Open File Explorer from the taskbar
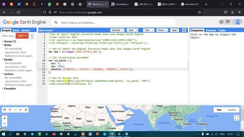Image resolution: width=244 pixels, height=137 pixels. [x=18, y=134]
